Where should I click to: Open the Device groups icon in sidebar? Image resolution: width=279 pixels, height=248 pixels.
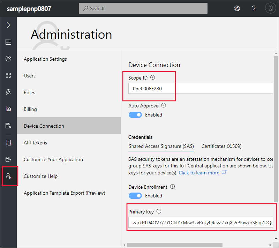coord(8,75)
